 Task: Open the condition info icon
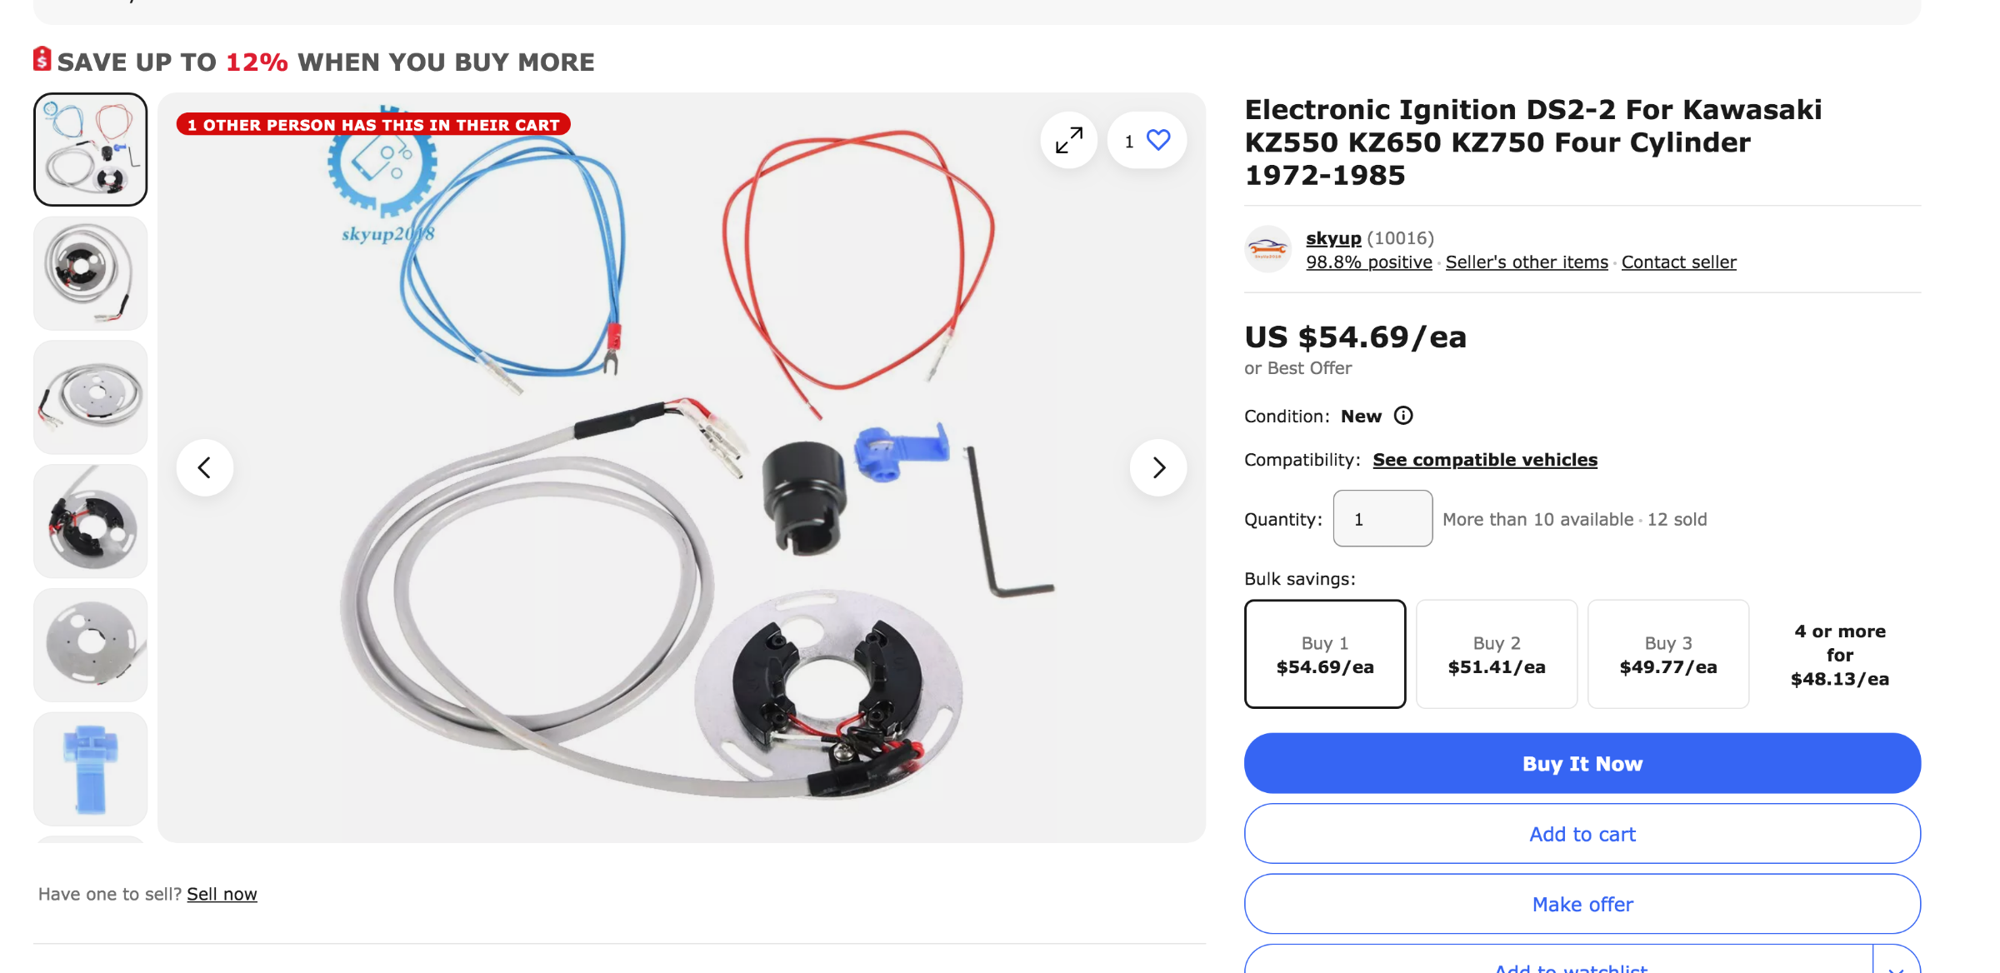tap(1403, 416)
